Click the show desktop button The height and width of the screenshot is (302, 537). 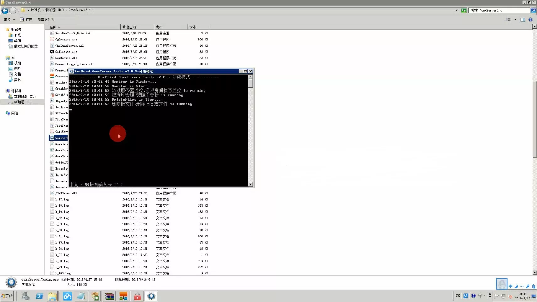534,296
